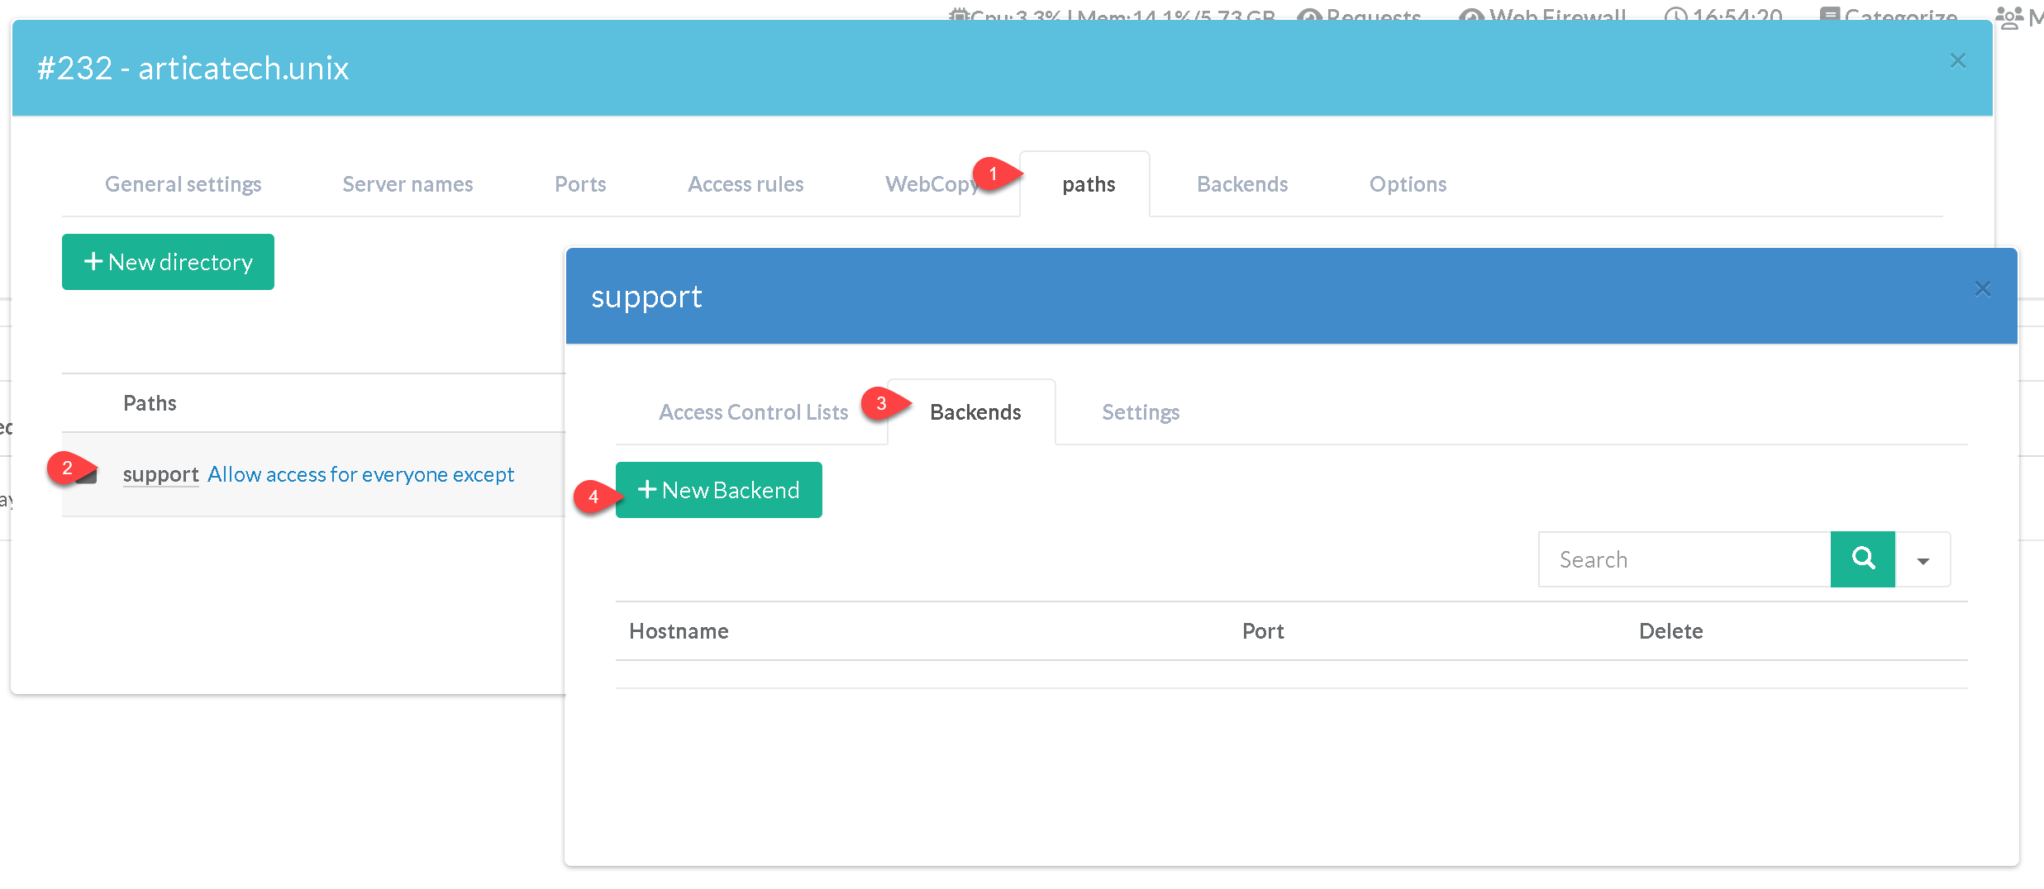Click the magnifier search button
This screenshot has width=2044, height=889.
(x=1862, y=559)
